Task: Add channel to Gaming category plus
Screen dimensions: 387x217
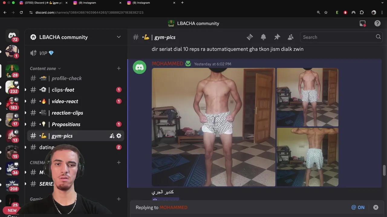Action: (x=119, y=199)
